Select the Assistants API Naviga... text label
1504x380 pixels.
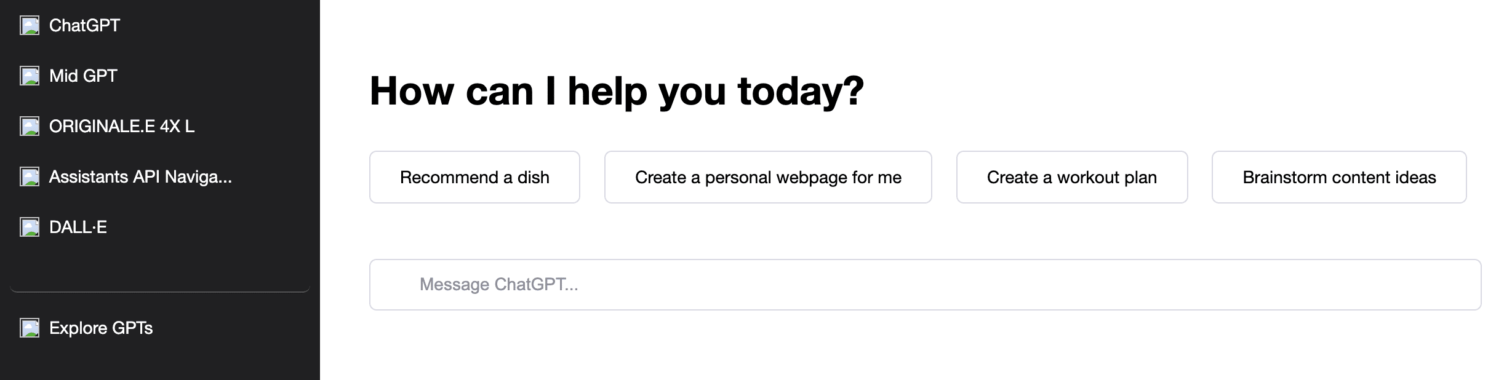coord(140,177)
